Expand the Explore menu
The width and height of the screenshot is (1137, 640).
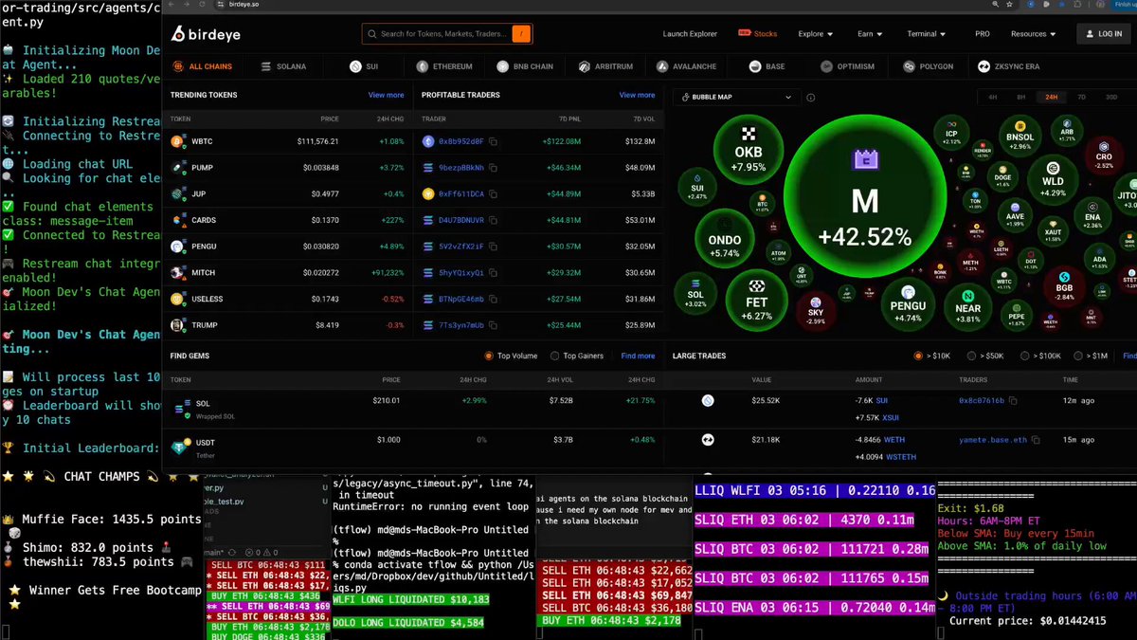pos(816,34)
